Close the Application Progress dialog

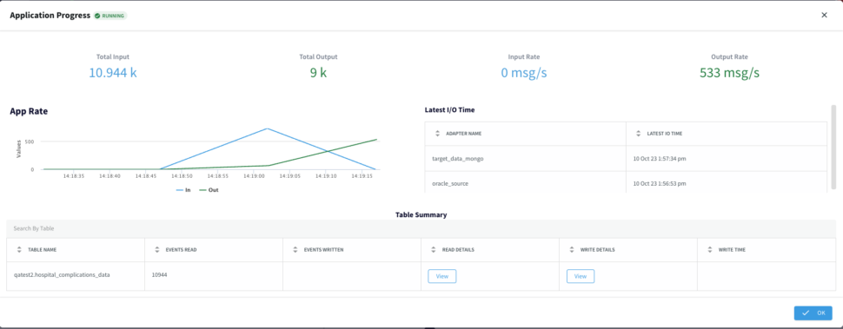pyautogui.click(x=824, y=15)
